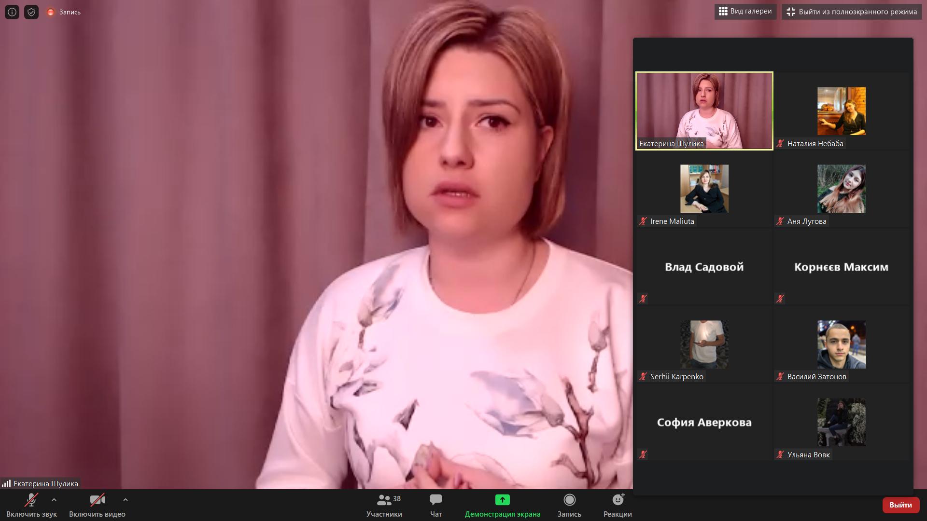927x521 pixels.
Task: Click the red recording indicator
Action: (x=50, y=12)
